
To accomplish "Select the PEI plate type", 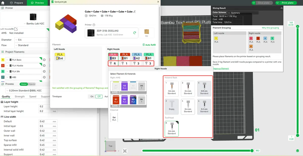I will click(x=146, y=33).
